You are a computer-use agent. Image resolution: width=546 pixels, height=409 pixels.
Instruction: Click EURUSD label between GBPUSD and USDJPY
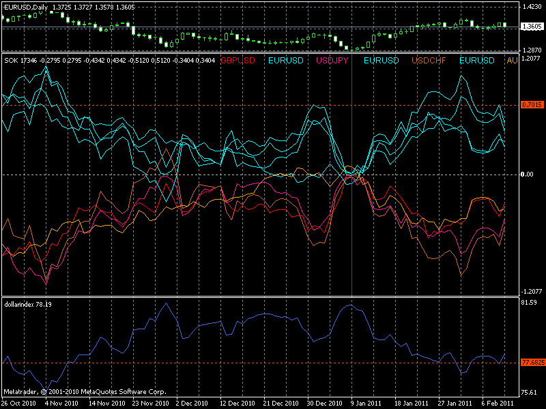(x=286, y=61)
